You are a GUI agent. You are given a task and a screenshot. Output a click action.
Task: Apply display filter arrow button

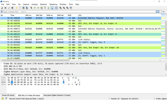click(158, 12)
